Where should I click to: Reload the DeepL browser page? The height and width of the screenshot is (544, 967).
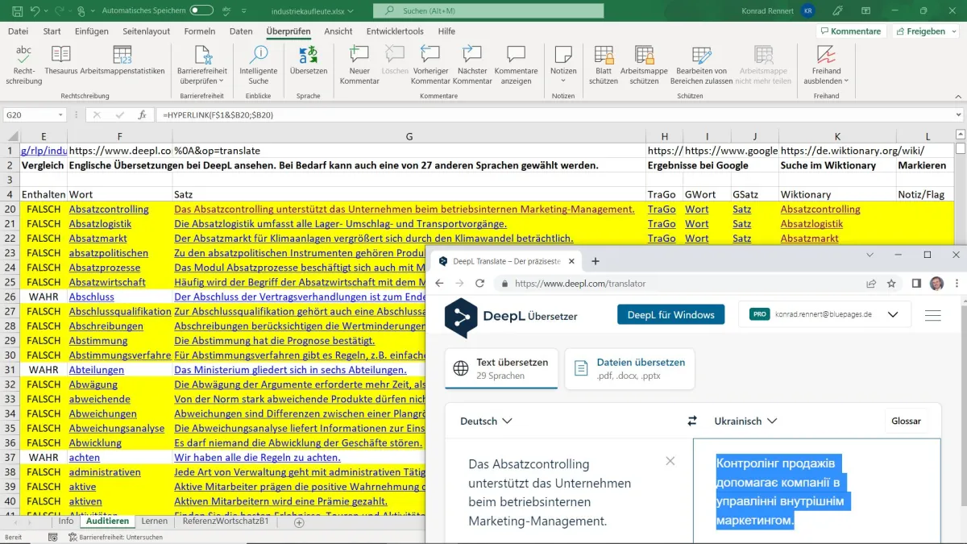point(480,284)
